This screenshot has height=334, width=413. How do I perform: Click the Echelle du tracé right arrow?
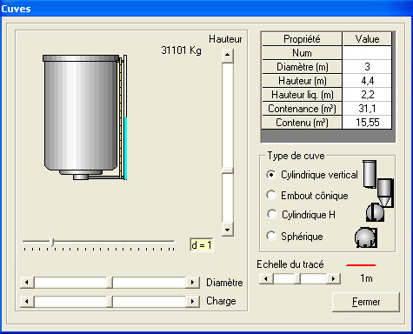click(334, 279)
